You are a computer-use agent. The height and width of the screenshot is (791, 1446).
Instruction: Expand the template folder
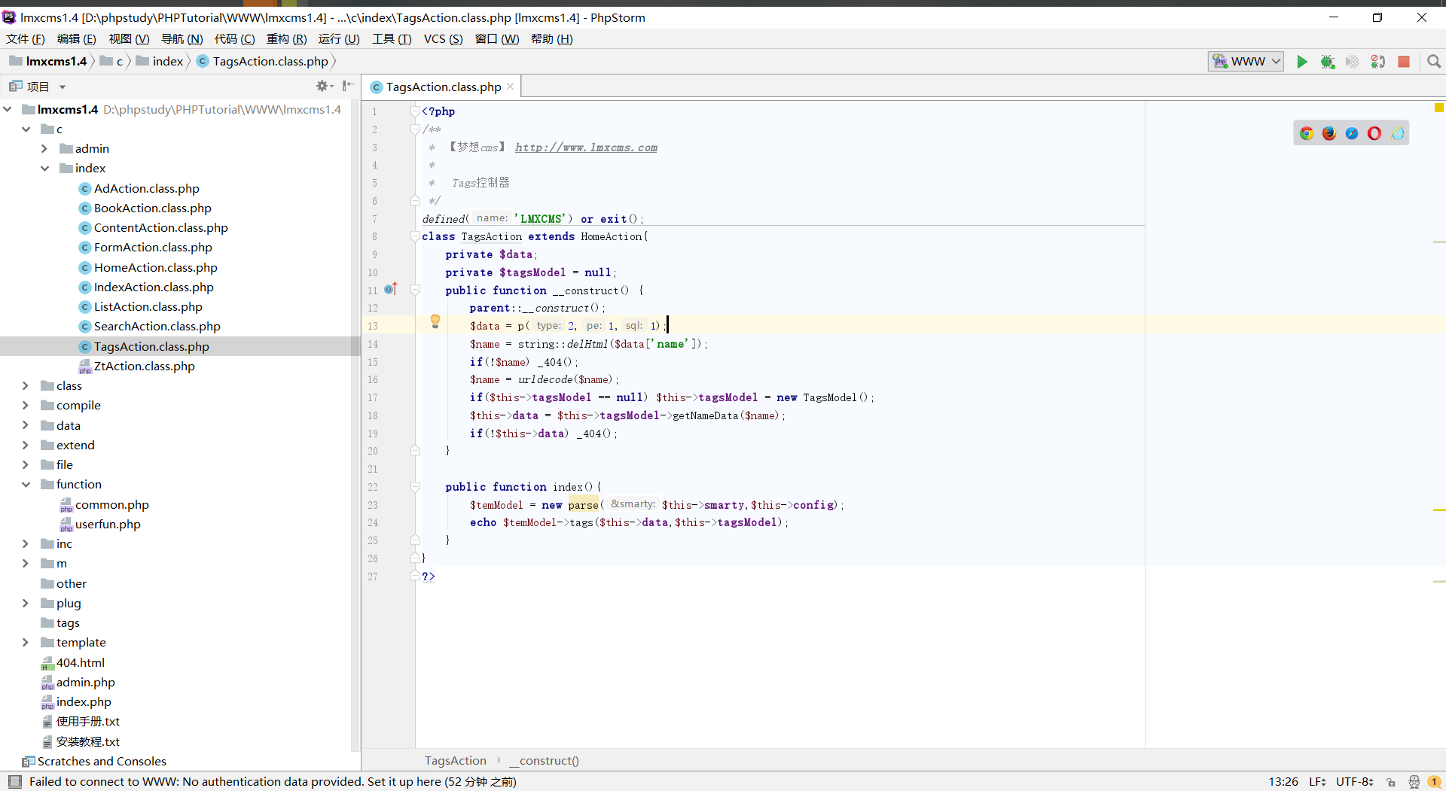26,642
